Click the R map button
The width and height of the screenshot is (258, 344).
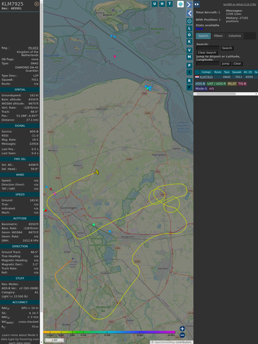[x=189, y=81]
